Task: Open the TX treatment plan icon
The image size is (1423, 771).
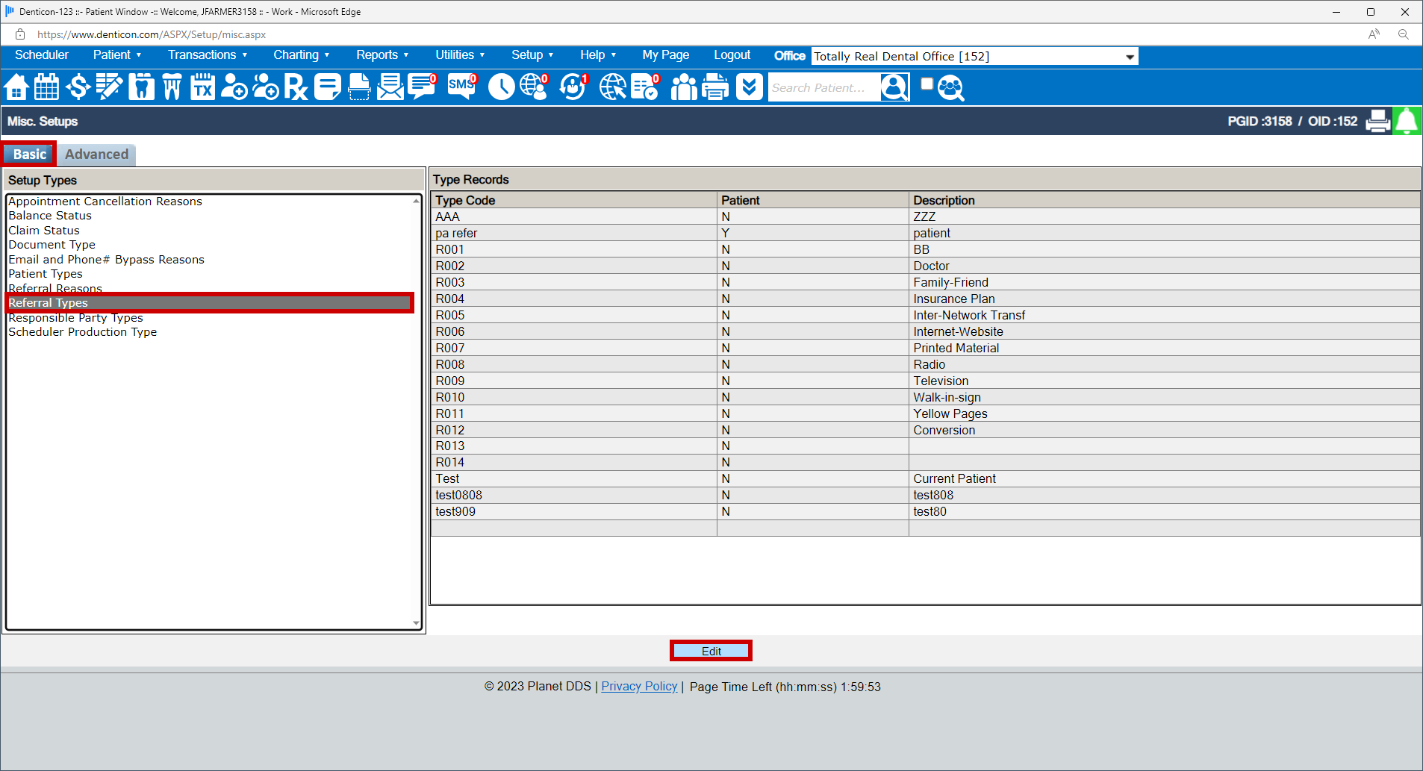Action: point(202,87)
